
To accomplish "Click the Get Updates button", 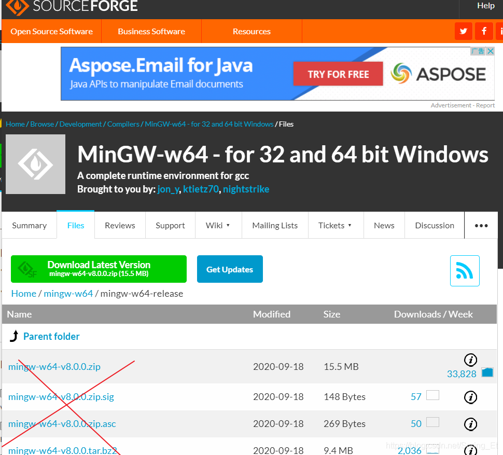I will tap(230, 269).
